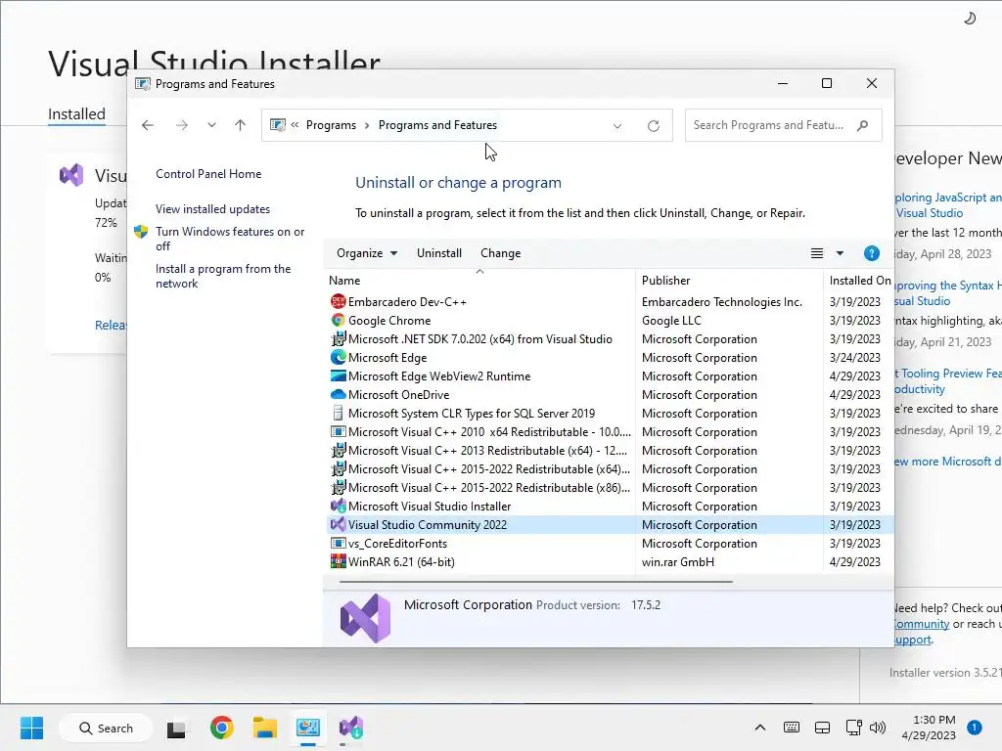Select the Microsoft OneDrive cloud icon

[x=338, y=394]
